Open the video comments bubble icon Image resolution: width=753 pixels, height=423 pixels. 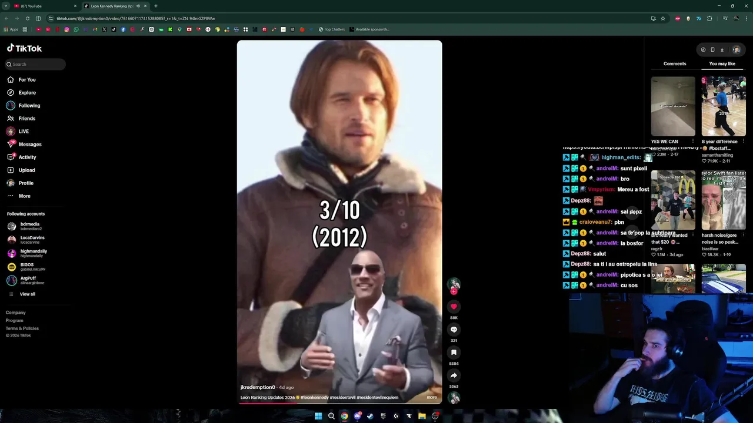tap(454, 329)
